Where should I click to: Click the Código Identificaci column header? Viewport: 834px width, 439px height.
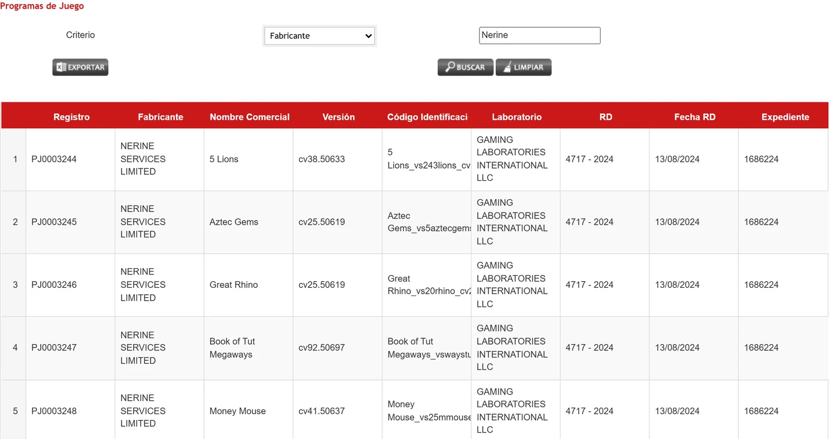click(x=427, y=117)
